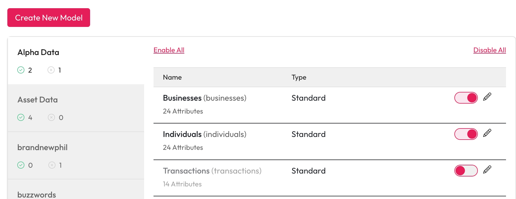This screenshot has height=199, width=516.
Task: Click the Disable All link
Action: [489, 50]
